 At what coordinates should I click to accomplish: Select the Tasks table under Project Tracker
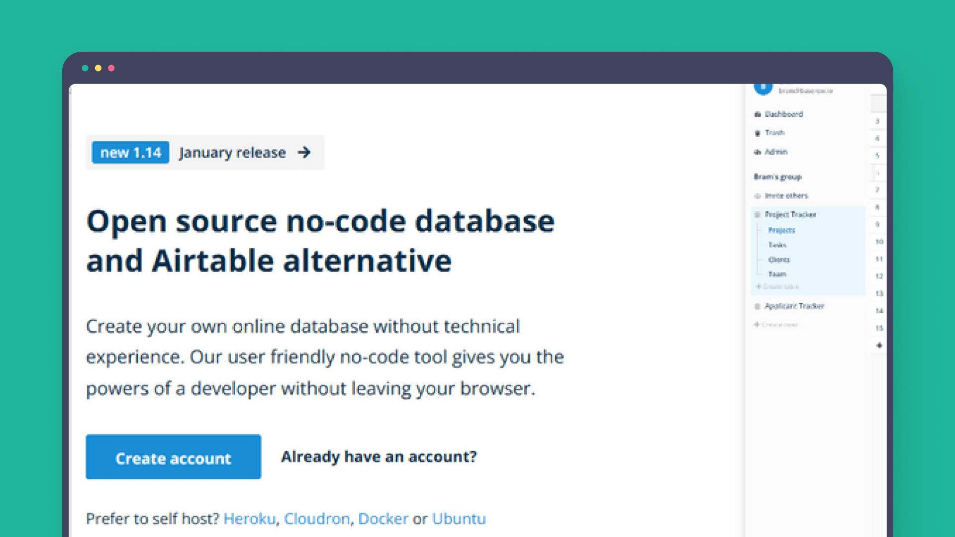point(777,245)
